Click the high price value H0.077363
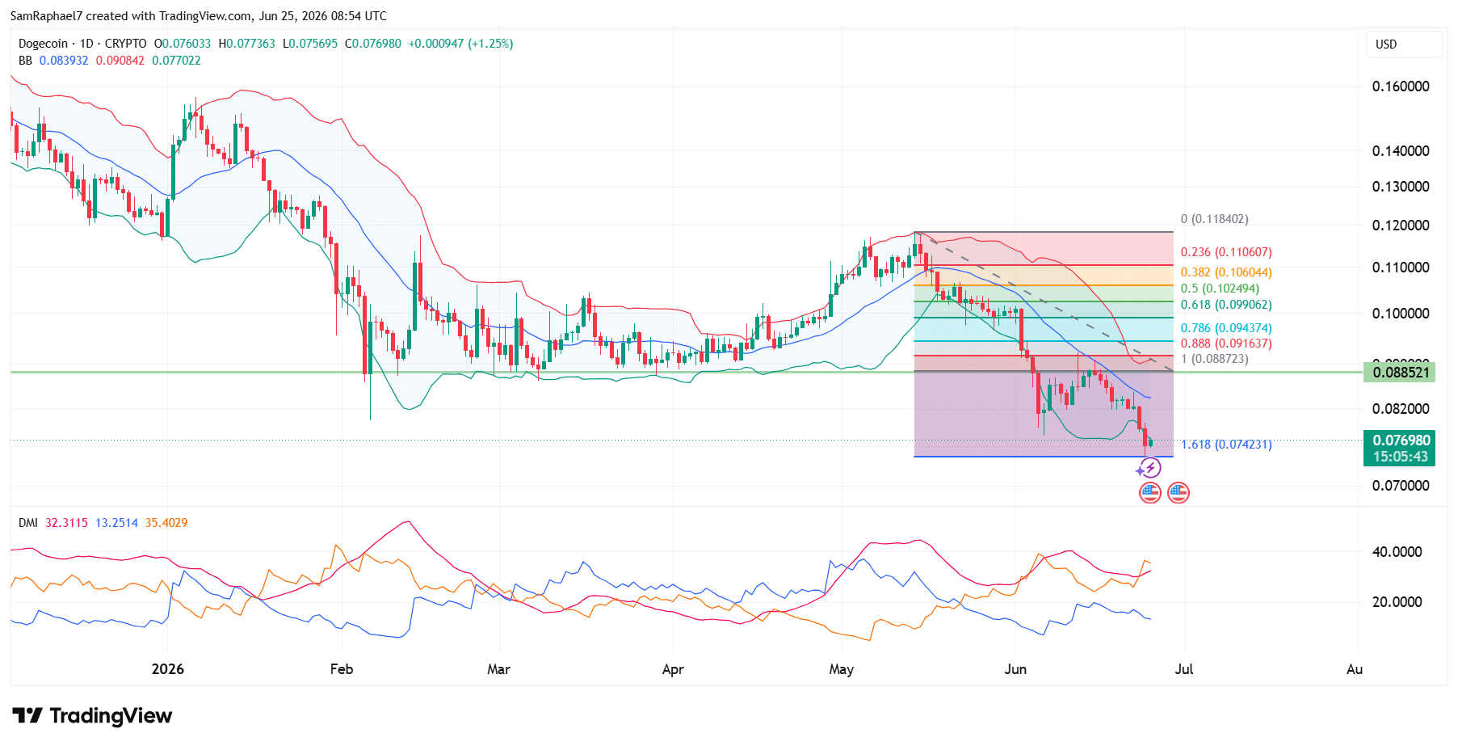This screenshot has height=746, width=1458. [x=246, y=44]
